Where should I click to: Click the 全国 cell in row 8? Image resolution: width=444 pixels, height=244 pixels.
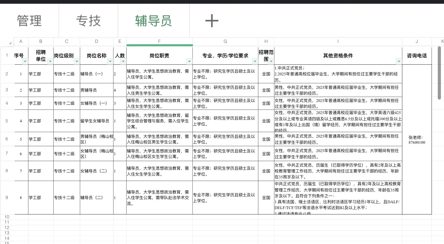point(266,171)
